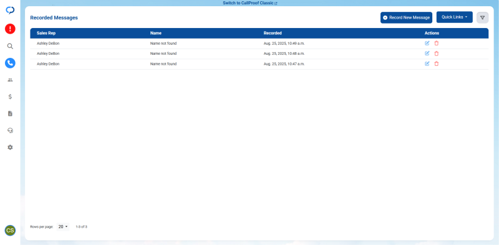Follow Switch to CallProof Classic link
499x245 pixels.
[250, 3]
